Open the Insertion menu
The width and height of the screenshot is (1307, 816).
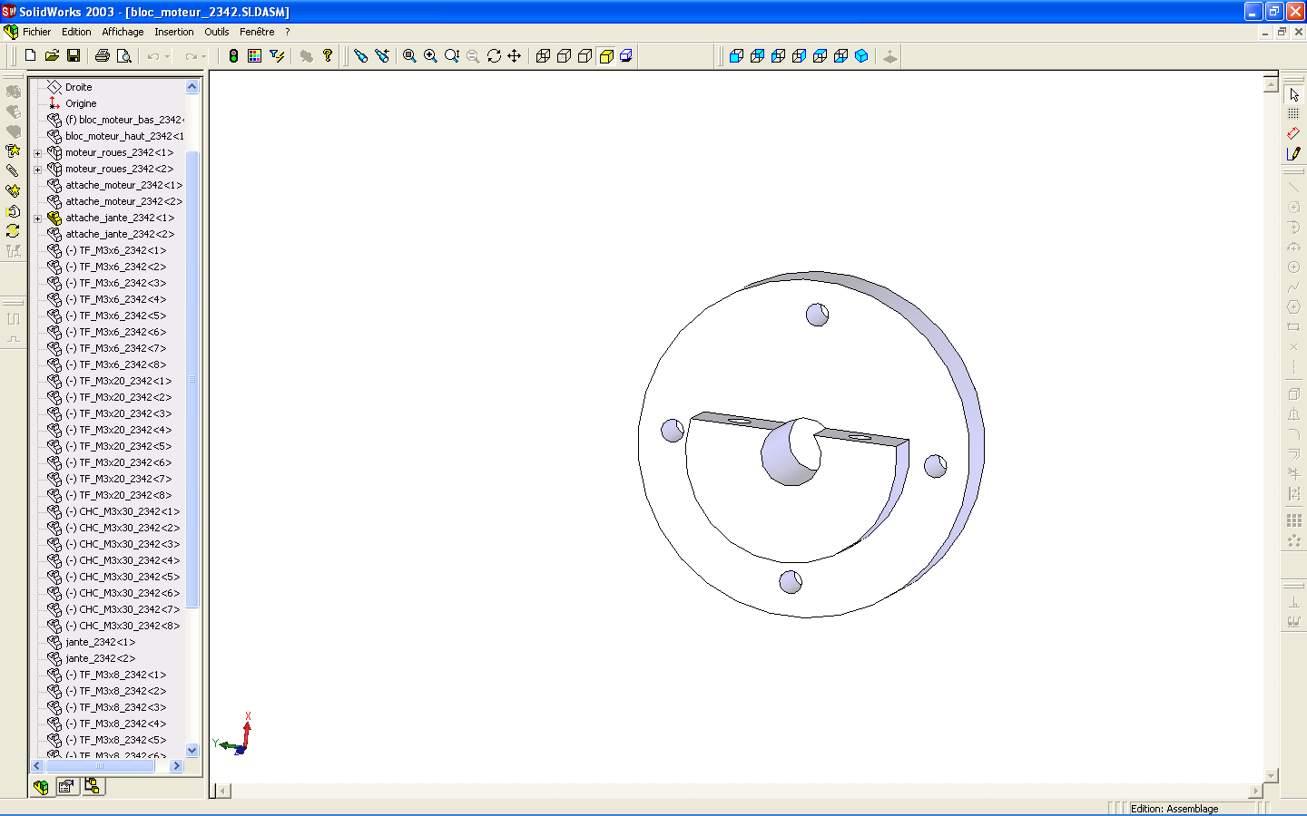(173, 32)
